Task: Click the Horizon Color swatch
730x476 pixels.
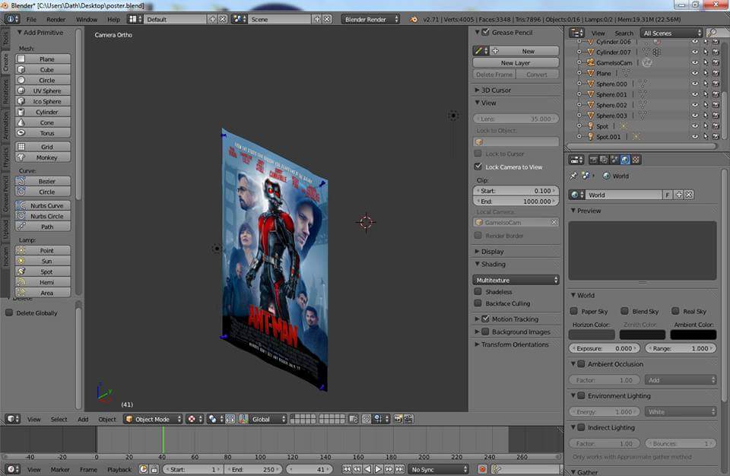Action: pyautogui.click(x=592, y=335)
